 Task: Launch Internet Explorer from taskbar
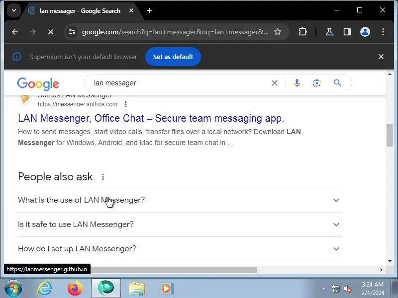pos(45,289)
